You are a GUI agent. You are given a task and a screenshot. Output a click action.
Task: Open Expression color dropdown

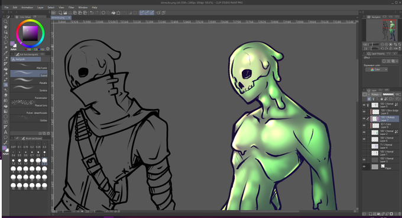point(377,70)
